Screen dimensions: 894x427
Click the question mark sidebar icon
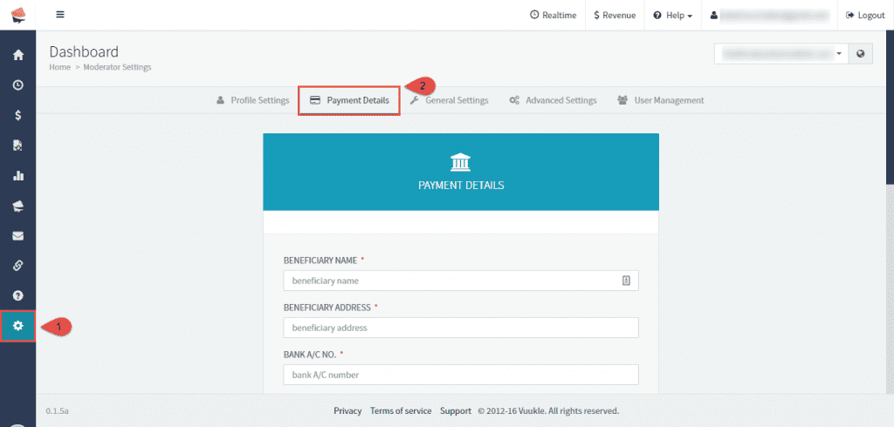pyautogui.click(x=17, y=295)
